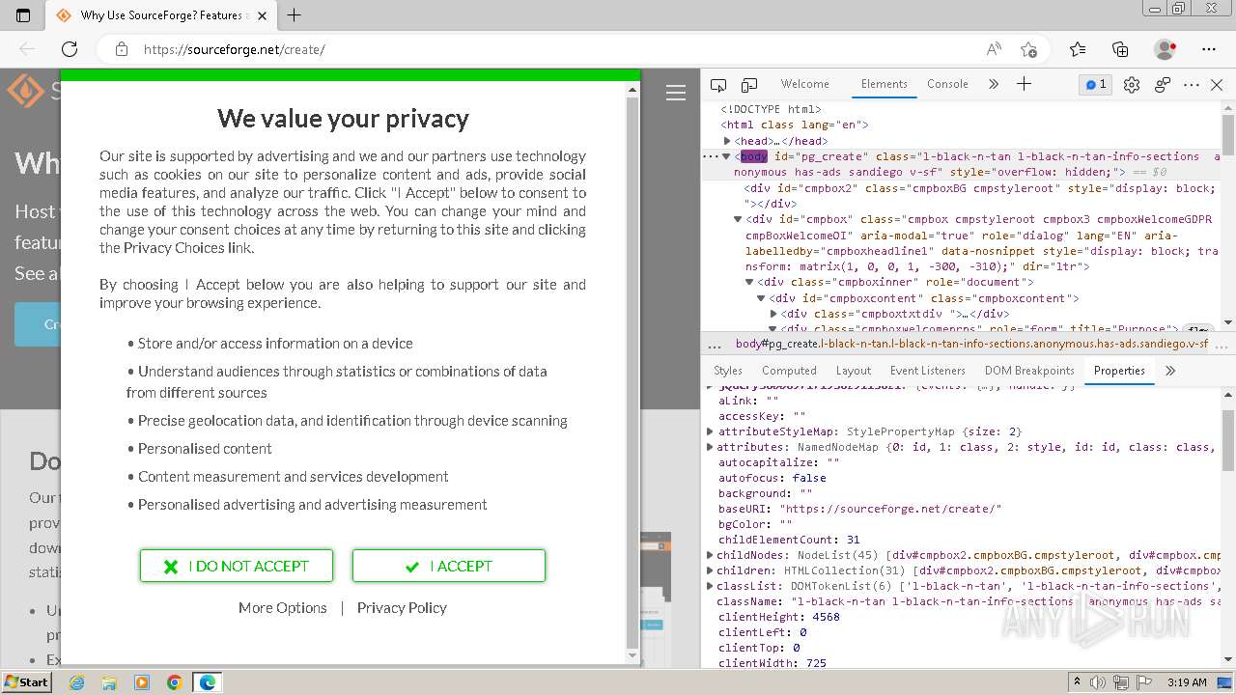Viewport: 1236px width, 695px height.
Task: Open the Styles pane tab
Action: [728, 371]
